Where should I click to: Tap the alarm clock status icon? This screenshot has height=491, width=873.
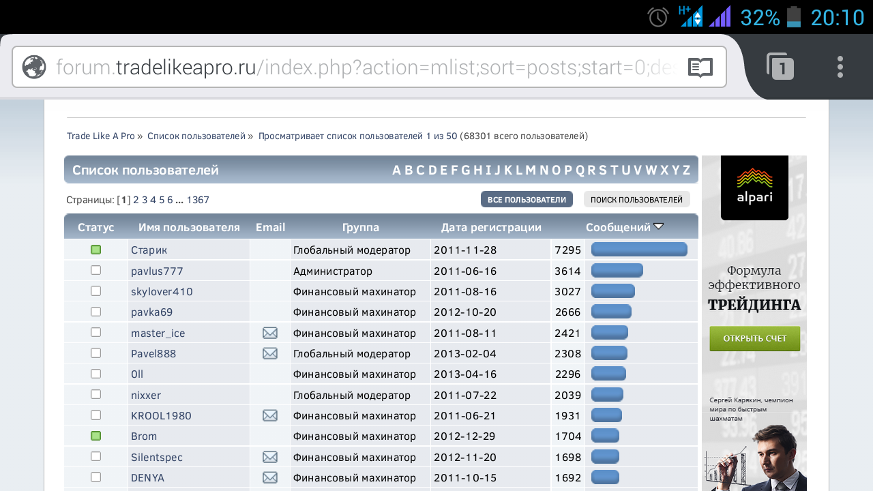click(658, 17)
